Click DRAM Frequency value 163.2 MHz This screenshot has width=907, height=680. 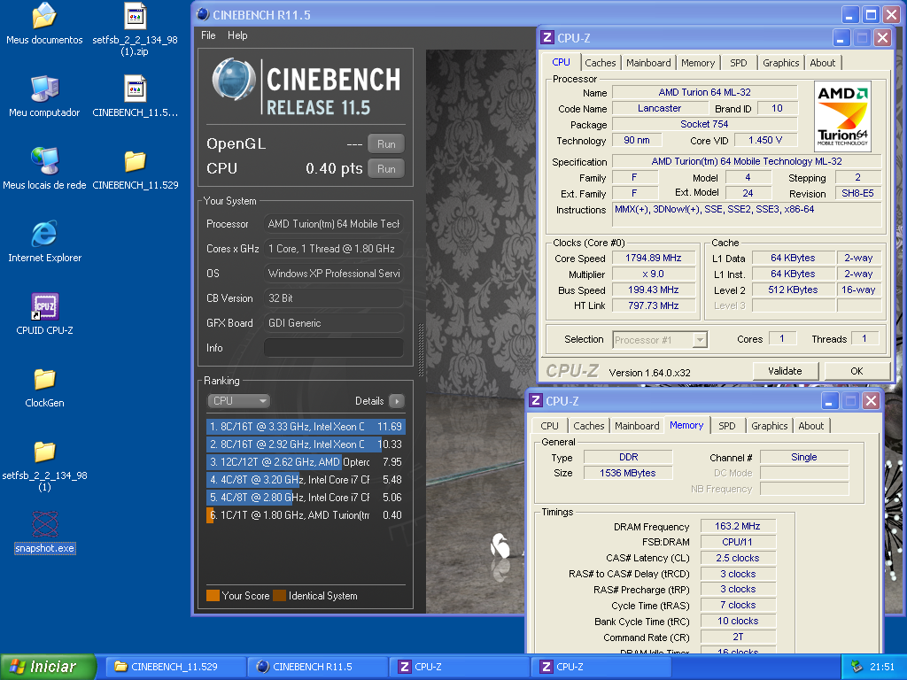738,526
